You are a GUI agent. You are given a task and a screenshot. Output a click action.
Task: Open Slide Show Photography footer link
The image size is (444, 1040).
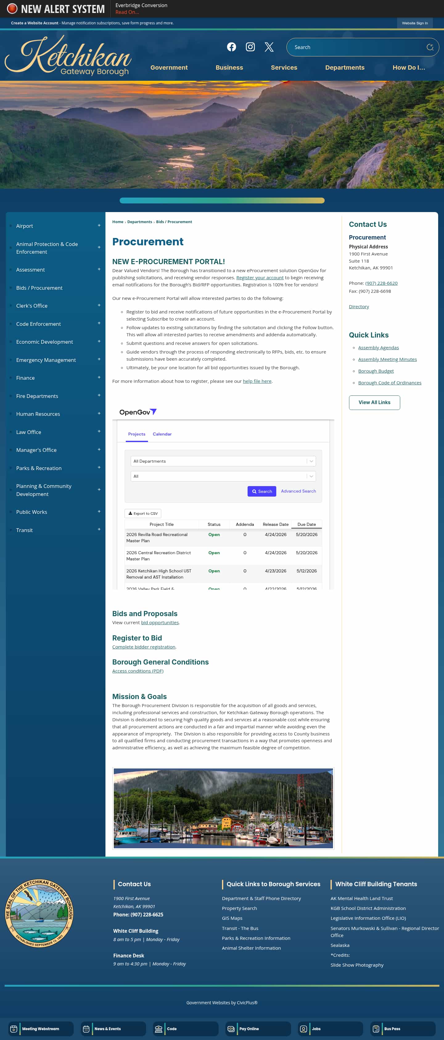tap(357, 964)
